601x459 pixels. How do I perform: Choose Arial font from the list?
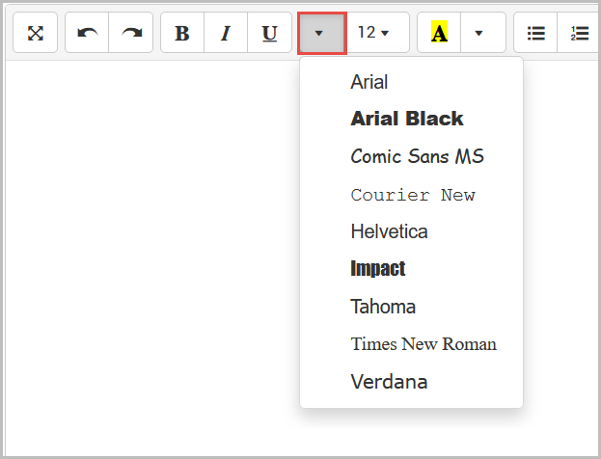pyautogui.click(x=411, y=82)
